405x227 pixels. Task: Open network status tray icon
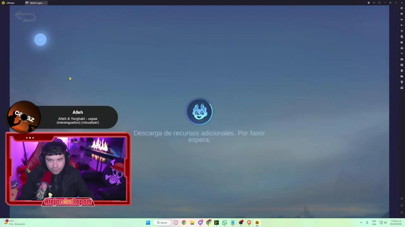pos(381,223)
